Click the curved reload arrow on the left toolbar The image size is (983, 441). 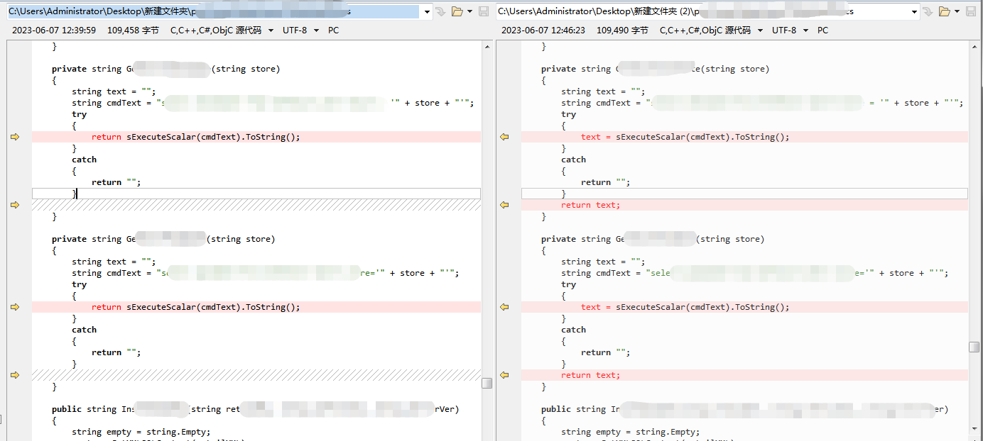441,11
